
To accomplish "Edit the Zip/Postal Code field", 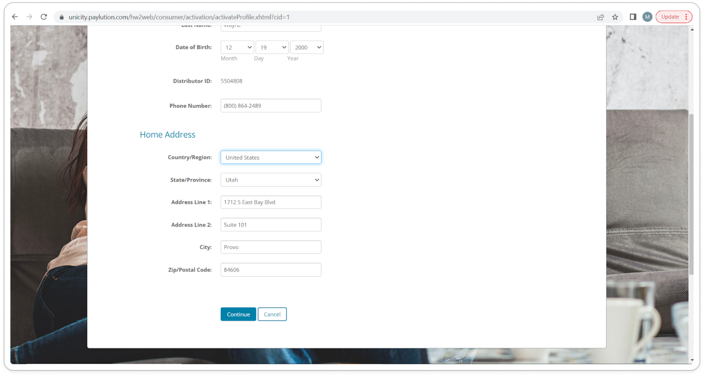I will click(271, 270).
